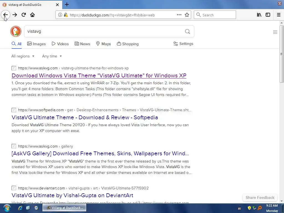Screen dimensions: 284x213
Task: Reload the current page
Action: (x=24, y=15)
